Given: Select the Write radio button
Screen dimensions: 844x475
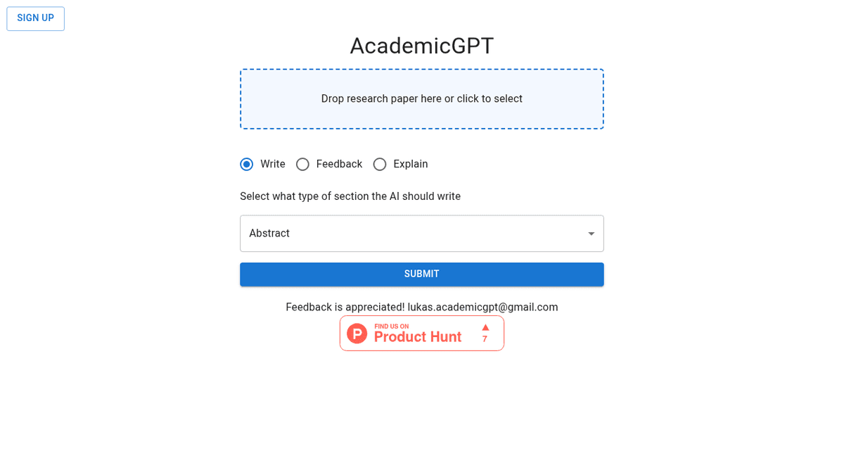Looking at the screenshot, I should point(246,164).
